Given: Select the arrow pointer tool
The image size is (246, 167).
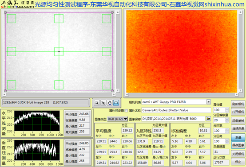Looking at the screenshot, I should 103,103.
